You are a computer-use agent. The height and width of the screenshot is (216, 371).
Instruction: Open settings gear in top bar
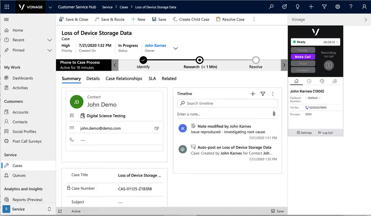(338, 7)
